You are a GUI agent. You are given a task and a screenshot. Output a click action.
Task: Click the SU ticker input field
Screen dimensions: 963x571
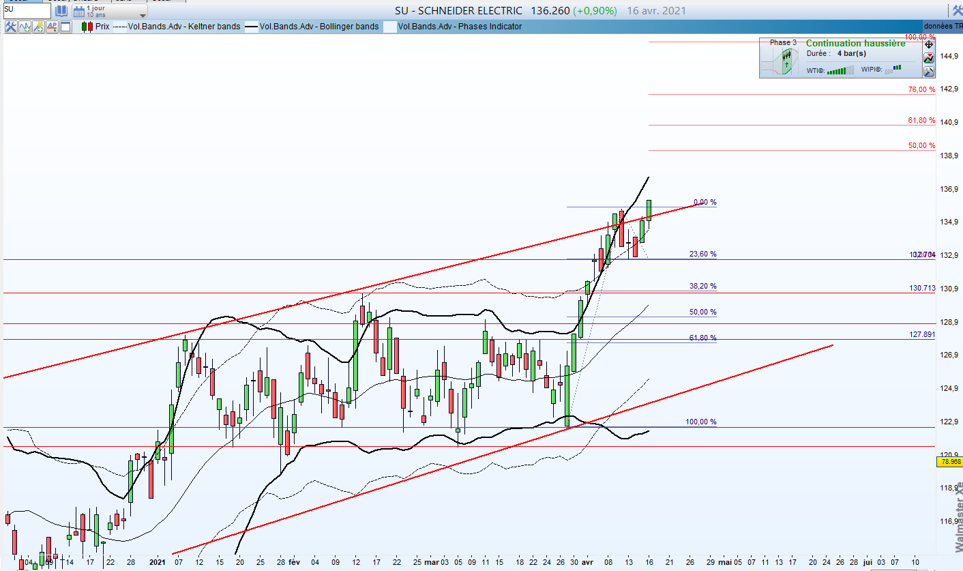26,10
